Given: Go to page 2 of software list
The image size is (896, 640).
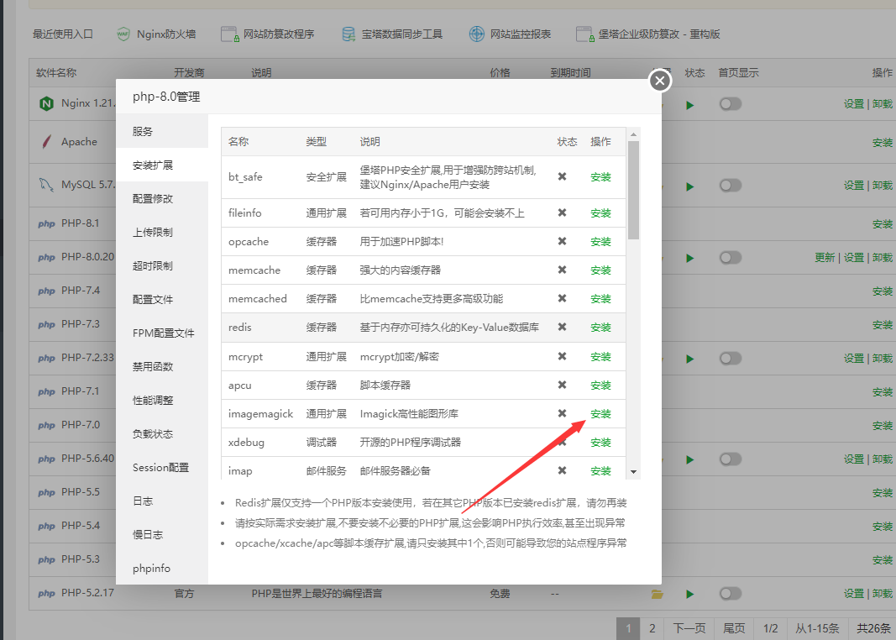Looking at the screenshot, I should 652,628.
